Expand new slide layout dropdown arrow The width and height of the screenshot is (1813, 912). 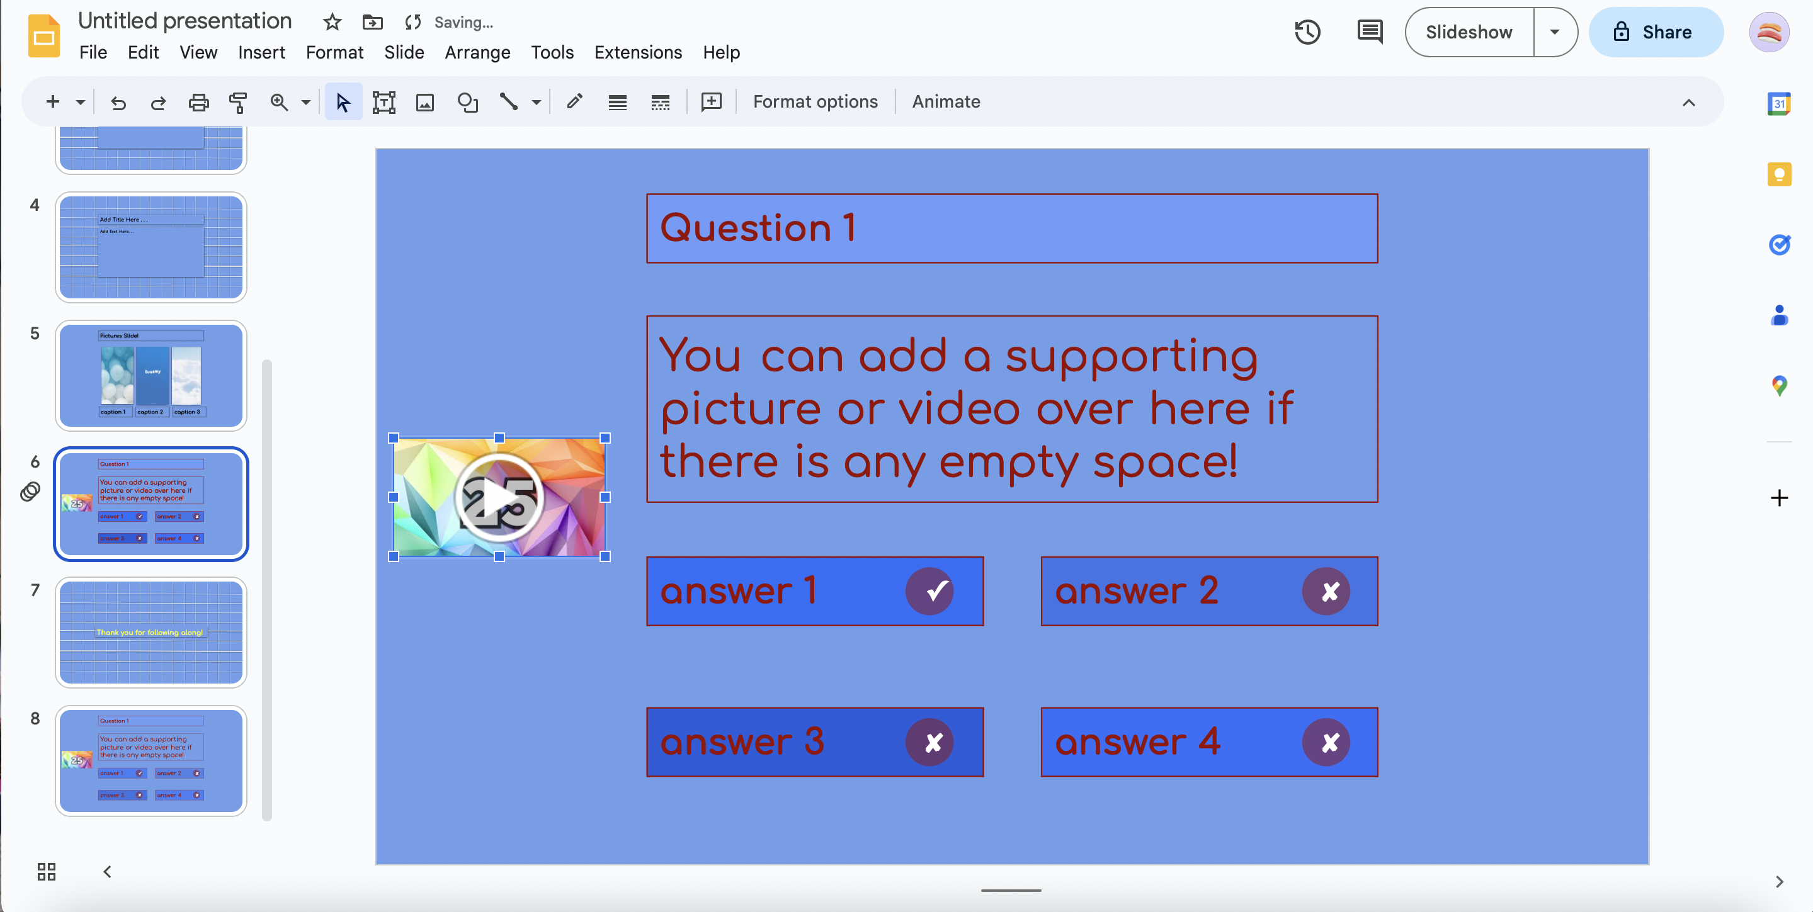(80, 102)
